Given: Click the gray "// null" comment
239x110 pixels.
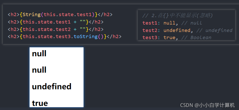Looking at the screenshot, I should (x=192, y=23).
